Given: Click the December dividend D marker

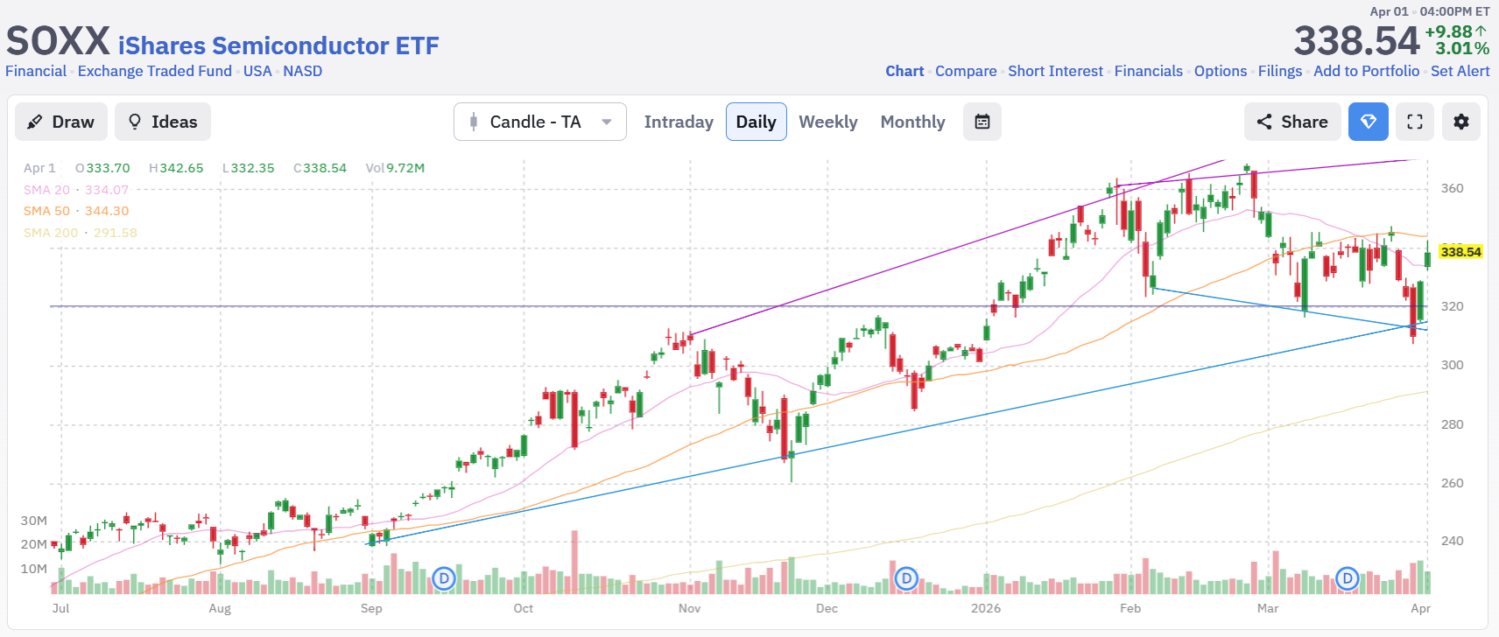Looking at the screenshot, I should [x=907, y=578].
